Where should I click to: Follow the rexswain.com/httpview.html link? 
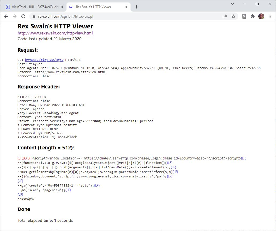pyautogui.click(x=55, y=33)
